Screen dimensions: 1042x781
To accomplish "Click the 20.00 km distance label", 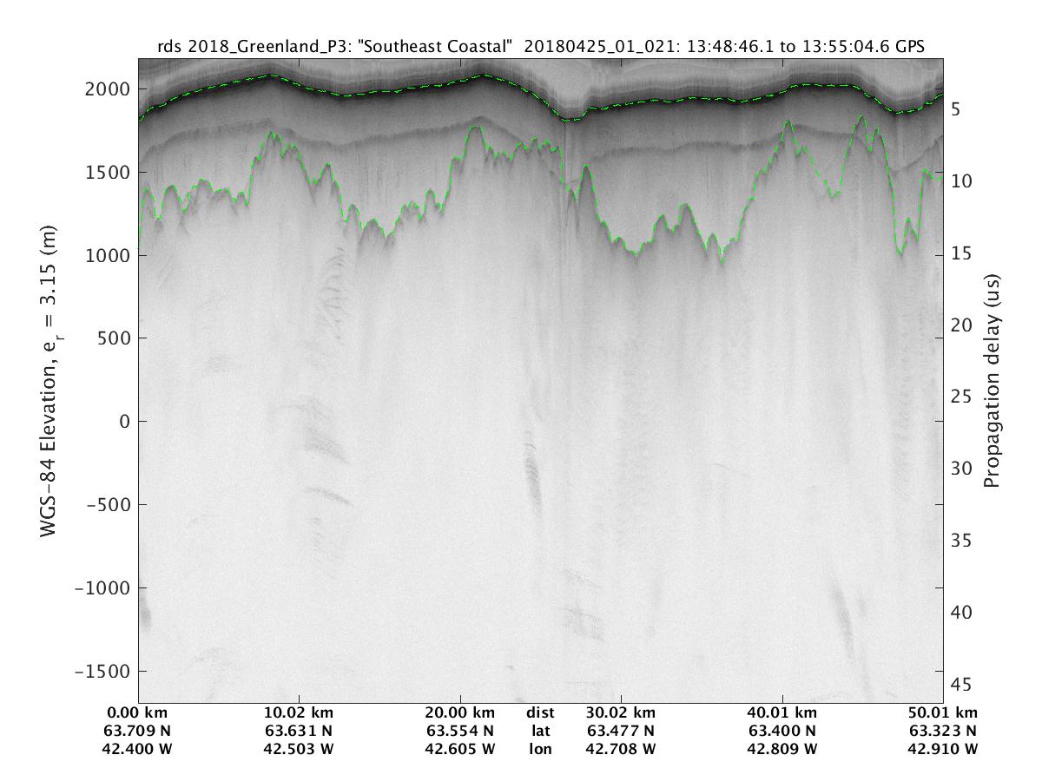I will [459, 712].
